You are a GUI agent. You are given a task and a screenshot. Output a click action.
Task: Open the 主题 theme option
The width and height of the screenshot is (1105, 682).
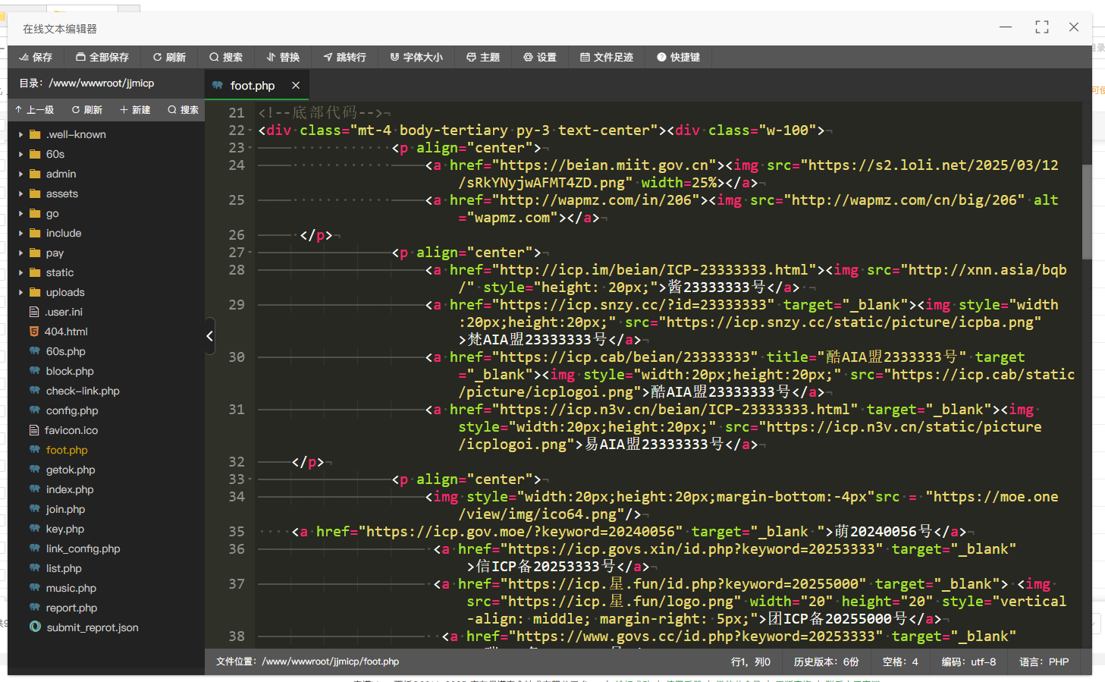tap(483, 57)
